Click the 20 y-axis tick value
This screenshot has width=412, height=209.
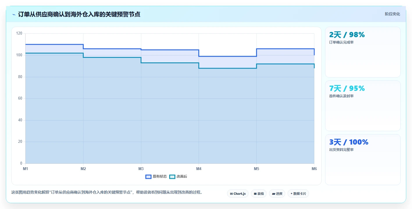20,142
